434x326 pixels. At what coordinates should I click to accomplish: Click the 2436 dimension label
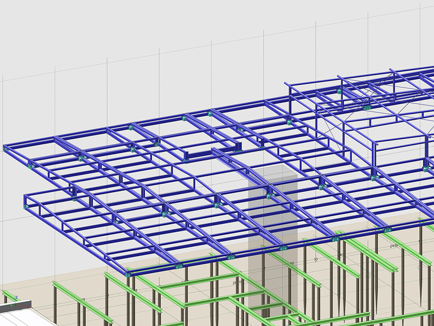tap(394, 246)
